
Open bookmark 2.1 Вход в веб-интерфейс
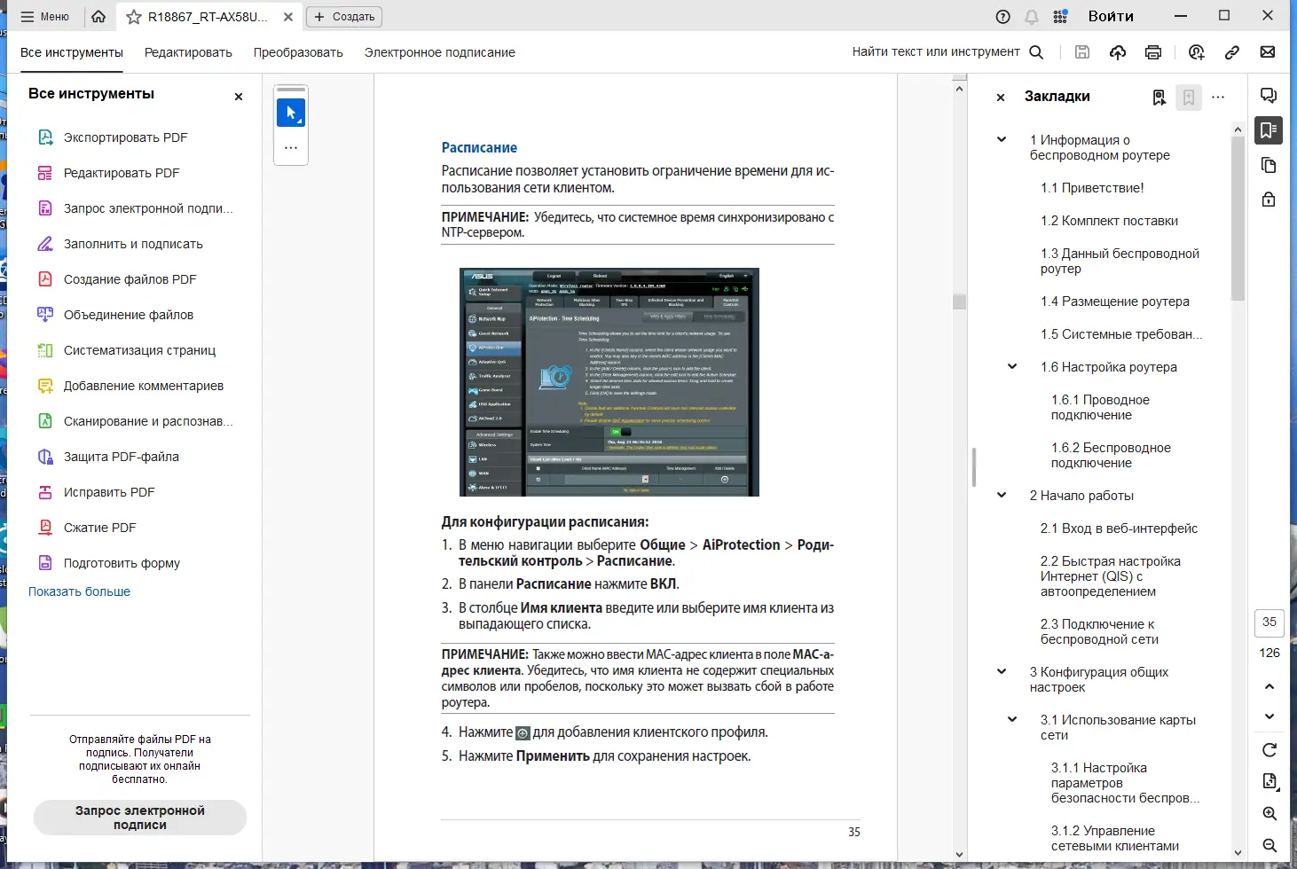(1119, 528)
